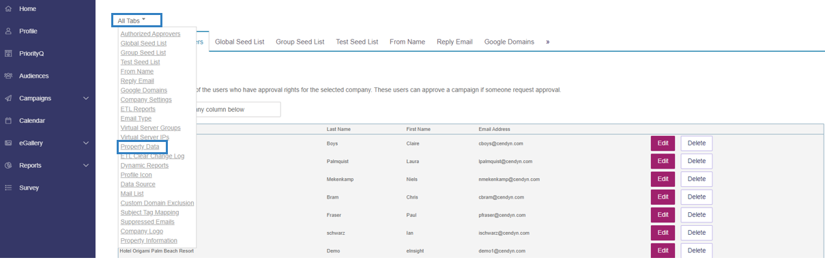Open Company Settings from dropdown
The width and height of the screenshot is (825, 260).
point(146,100)
